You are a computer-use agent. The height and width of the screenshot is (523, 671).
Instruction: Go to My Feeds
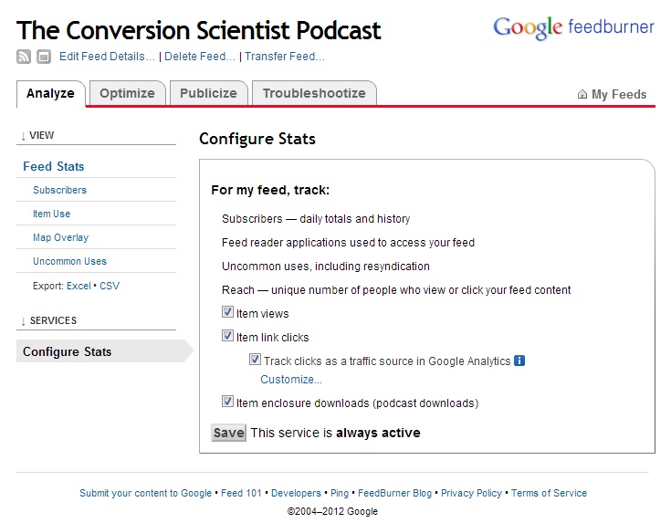[x=619, y=94]
